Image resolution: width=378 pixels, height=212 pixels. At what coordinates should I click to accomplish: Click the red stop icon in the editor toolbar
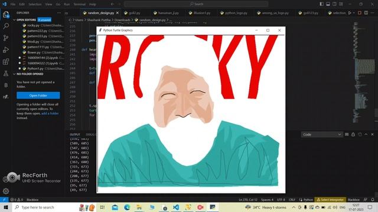coord(360,13)
